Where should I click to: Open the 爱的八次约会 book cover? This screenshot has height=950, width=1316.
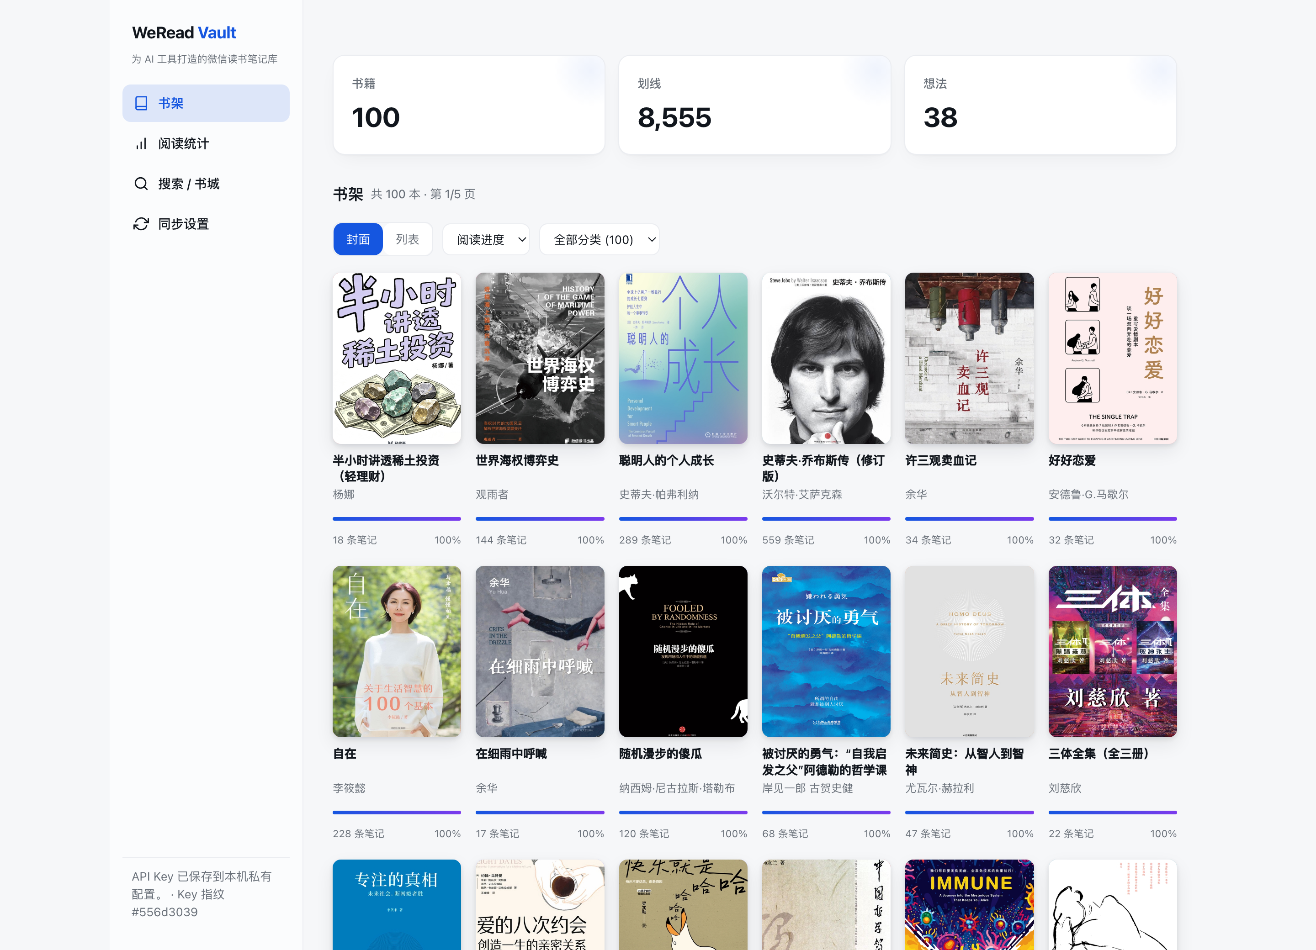(x=540, y=905)
